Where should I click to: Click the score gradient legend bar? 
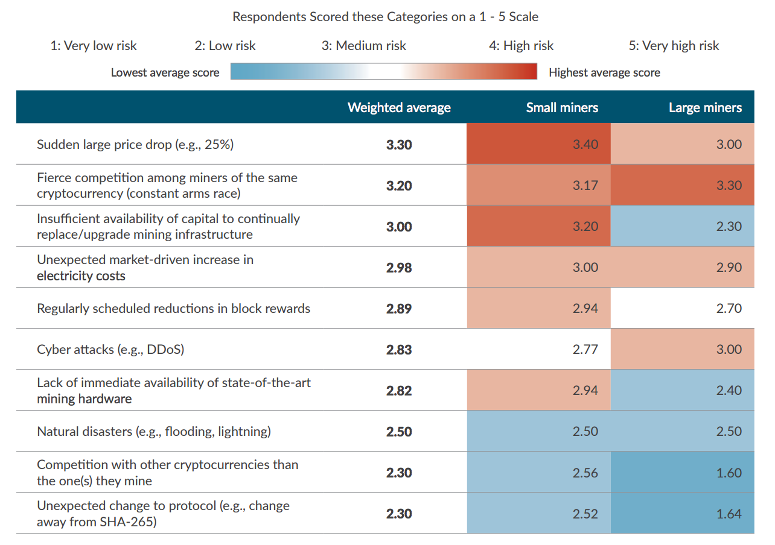pyautogui.click(x=384, y=72)
